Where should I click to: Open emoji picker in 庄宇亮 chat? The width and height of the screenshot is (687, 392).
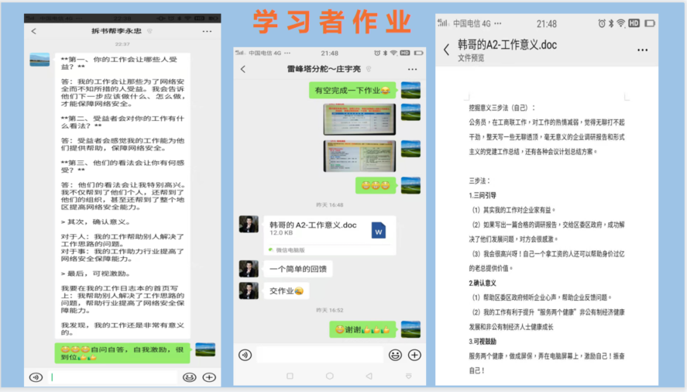point(395,355)
